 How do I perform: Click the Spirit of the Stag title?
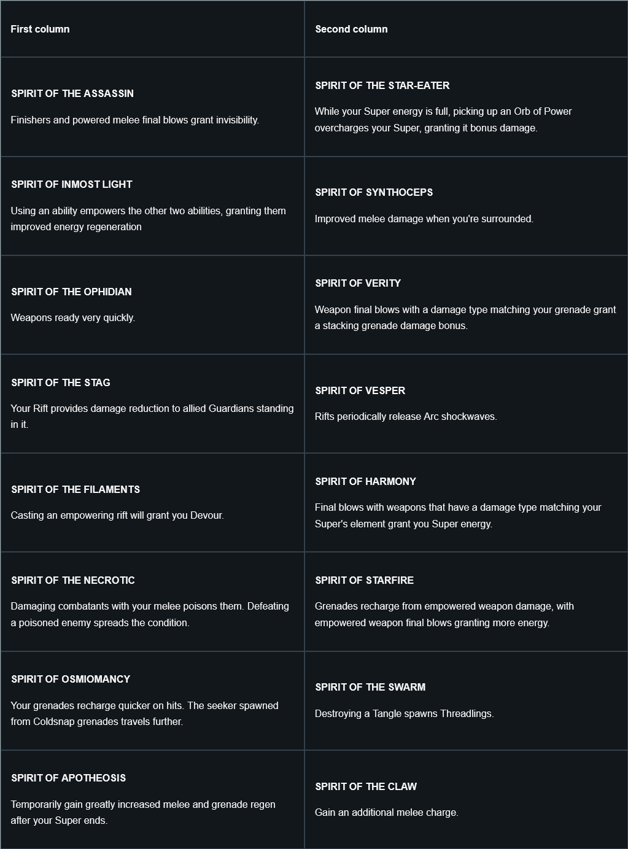click(x=61, y=382)
